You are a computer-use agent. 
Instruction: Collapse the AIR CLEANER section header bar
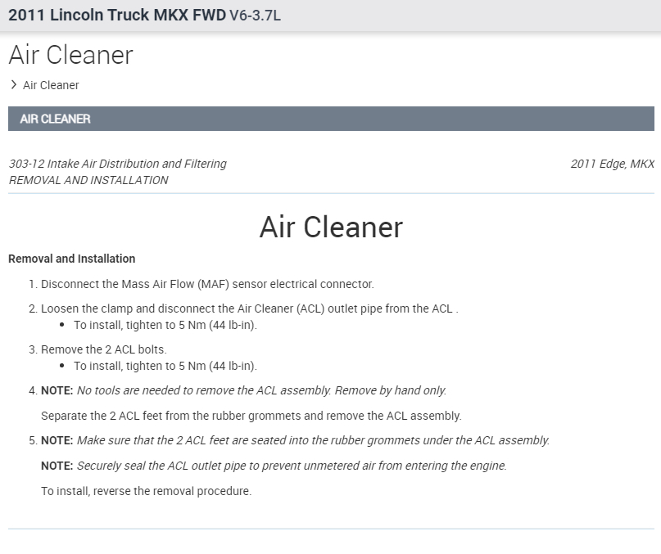(x=331, y=119)
